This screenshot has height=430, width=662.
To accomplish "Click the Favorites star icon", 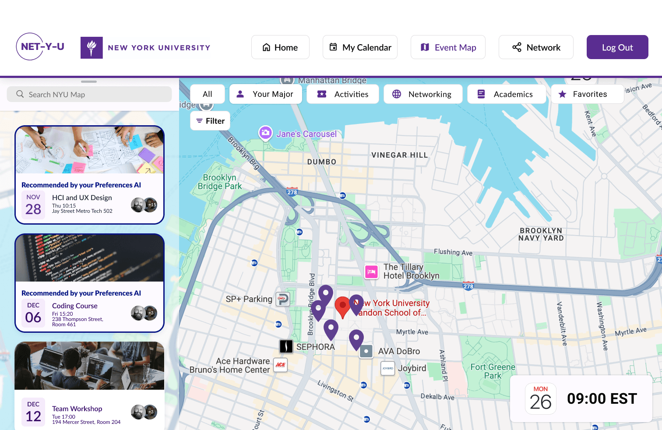I will [563, 94].
